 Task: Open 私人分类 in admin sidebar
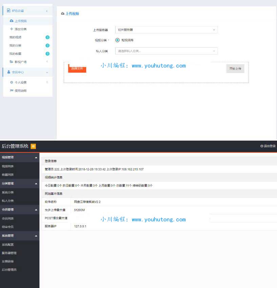pos(8,201)
